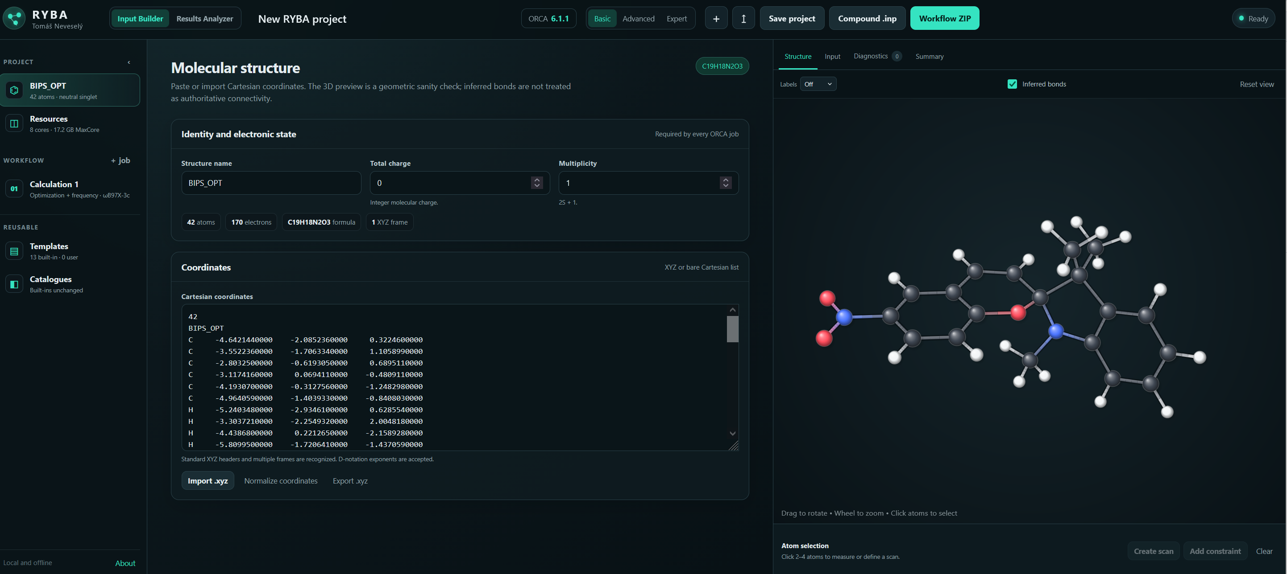
Task: Collapse the project sidebar chevron
Action: tap(129, 62)
